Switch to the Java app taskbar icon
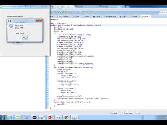Image resolution: width=167 pixels, height=125 pixels. pyautogui.click(x=74, y=118)
